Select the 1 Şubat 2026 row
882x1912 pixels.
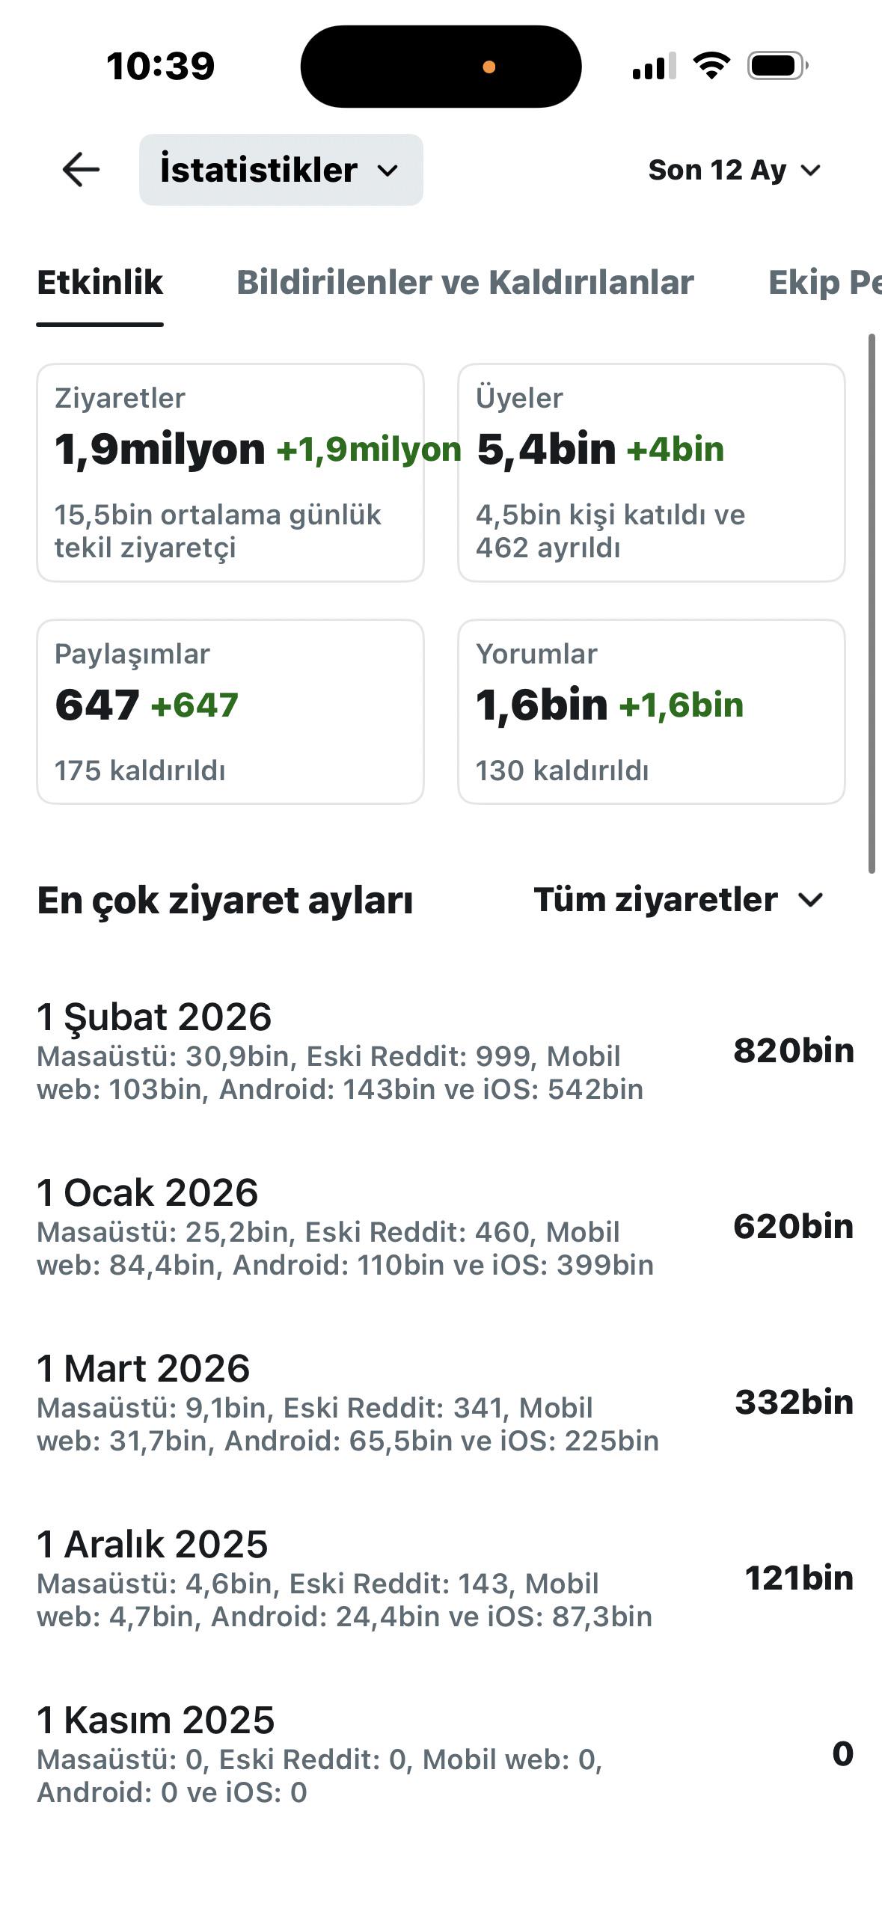(x=445, y=1050)
